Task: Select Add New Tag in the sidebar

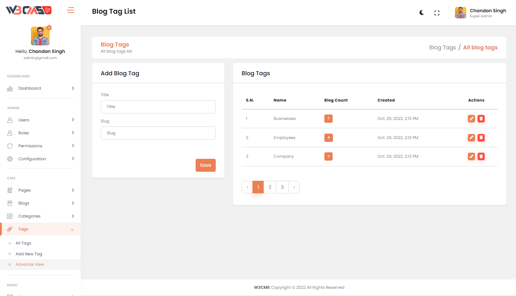Action: (x=29, y=254)
